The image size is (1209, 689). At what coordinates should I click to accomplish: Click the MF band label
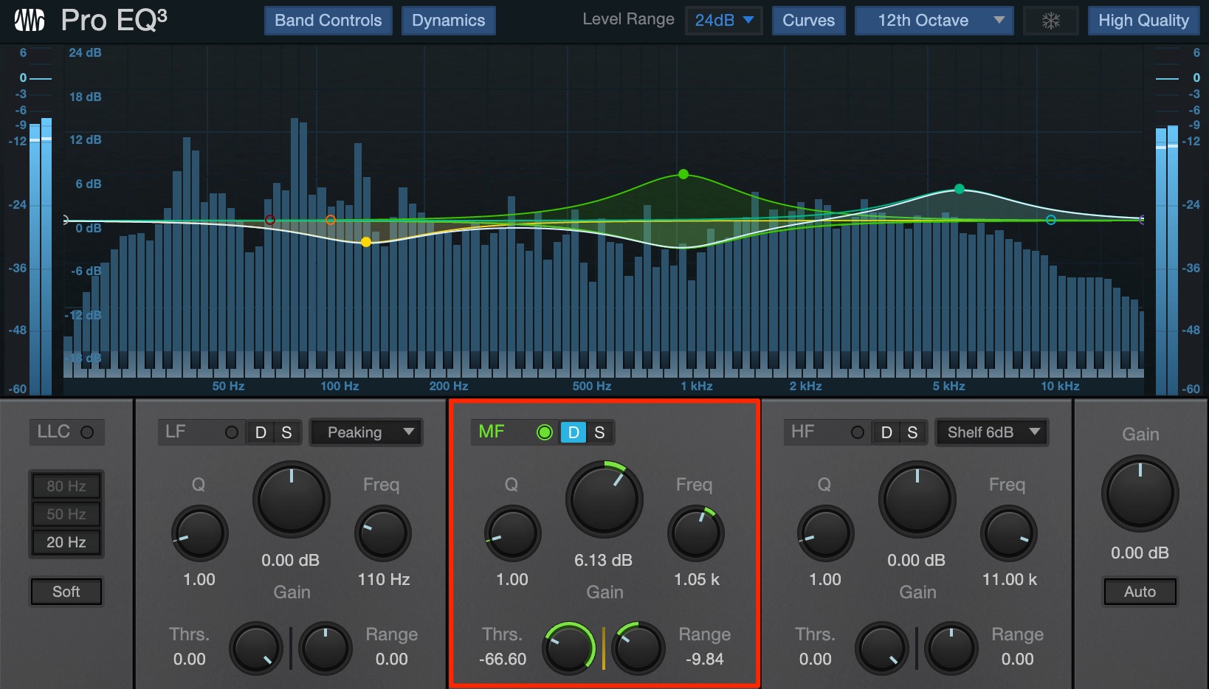point(492,432)
